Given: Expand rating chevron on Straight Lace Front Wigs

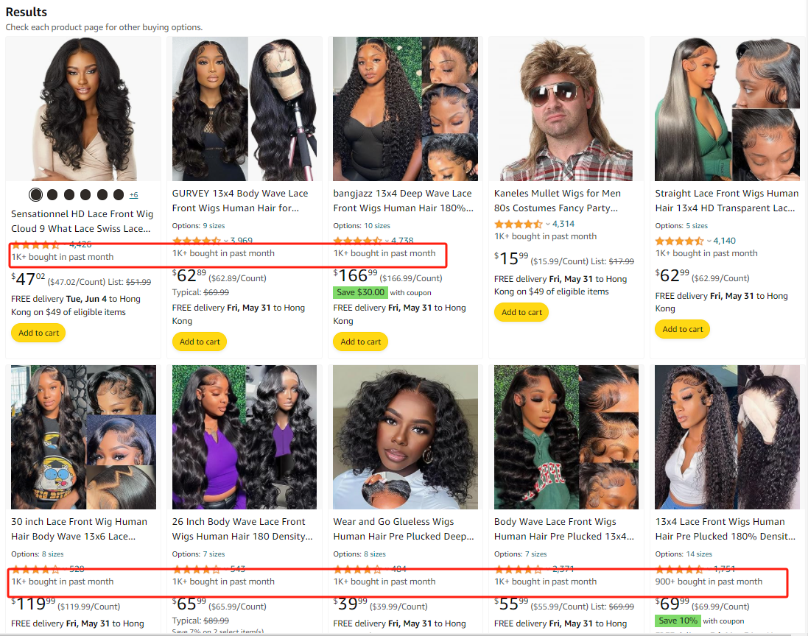Looking at the screenshot, I should coord(709,241).
